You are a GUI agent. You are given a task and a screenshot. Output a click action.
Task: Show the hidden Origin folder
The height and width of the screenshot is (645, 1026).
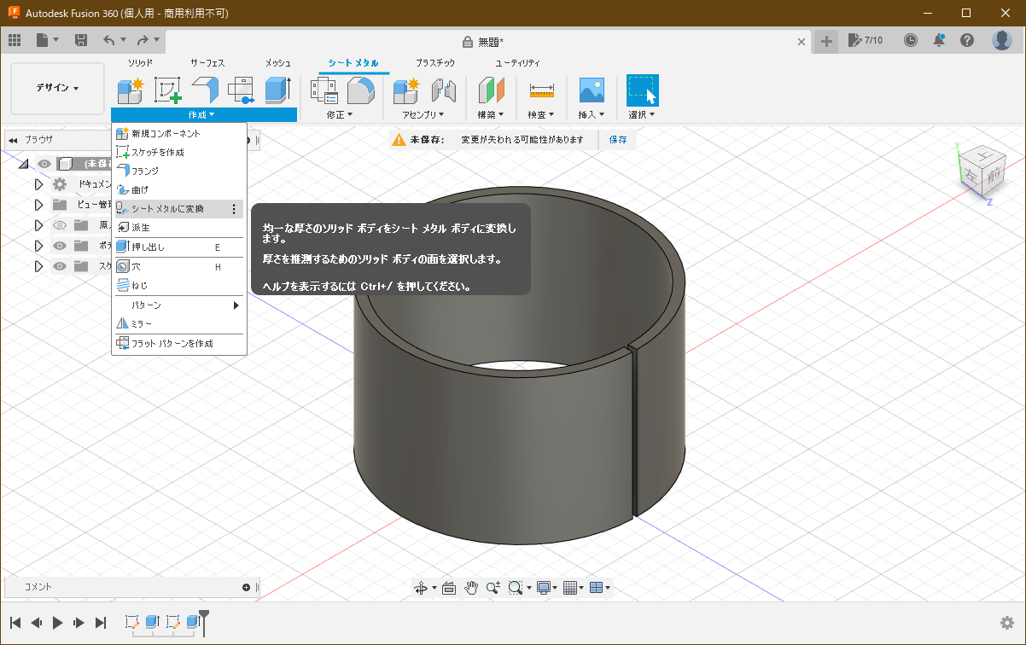tap(60, 225)
